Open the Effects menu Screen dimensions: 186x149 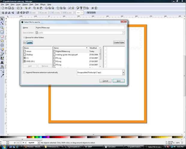[43, 5]
